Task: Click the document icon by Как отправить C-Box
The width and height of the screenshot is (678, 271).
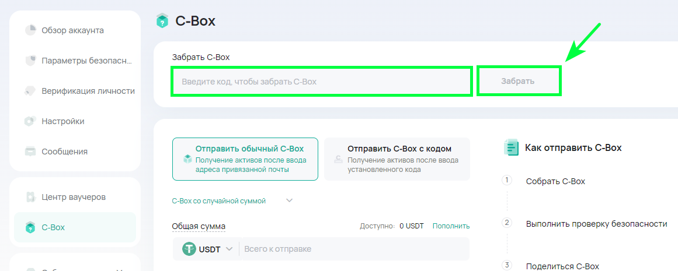Action: pyautogui.click(x=511, y=147)
